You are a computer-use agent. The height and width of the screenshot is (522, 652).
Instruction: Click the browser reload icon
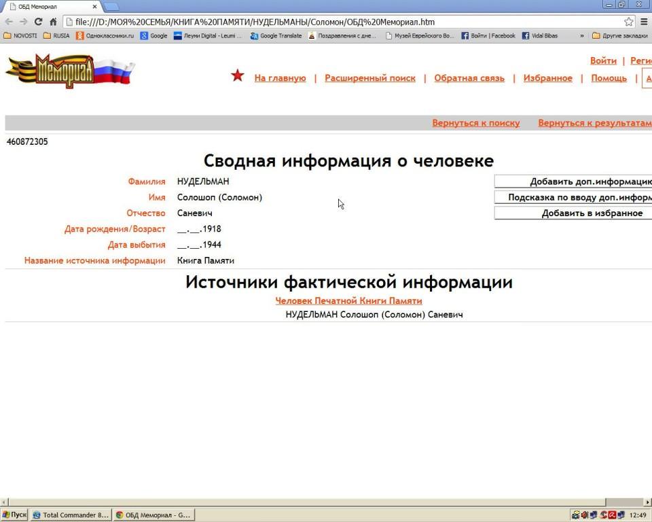pos(38,22)
